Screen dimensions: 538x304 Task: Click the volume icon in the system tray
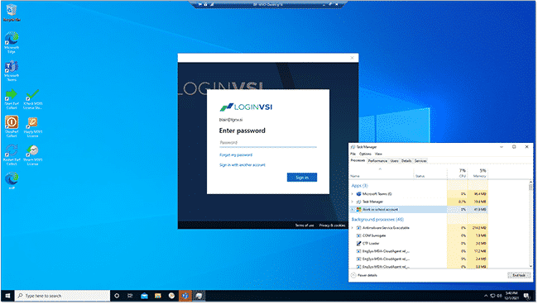[x=499, y=296]
